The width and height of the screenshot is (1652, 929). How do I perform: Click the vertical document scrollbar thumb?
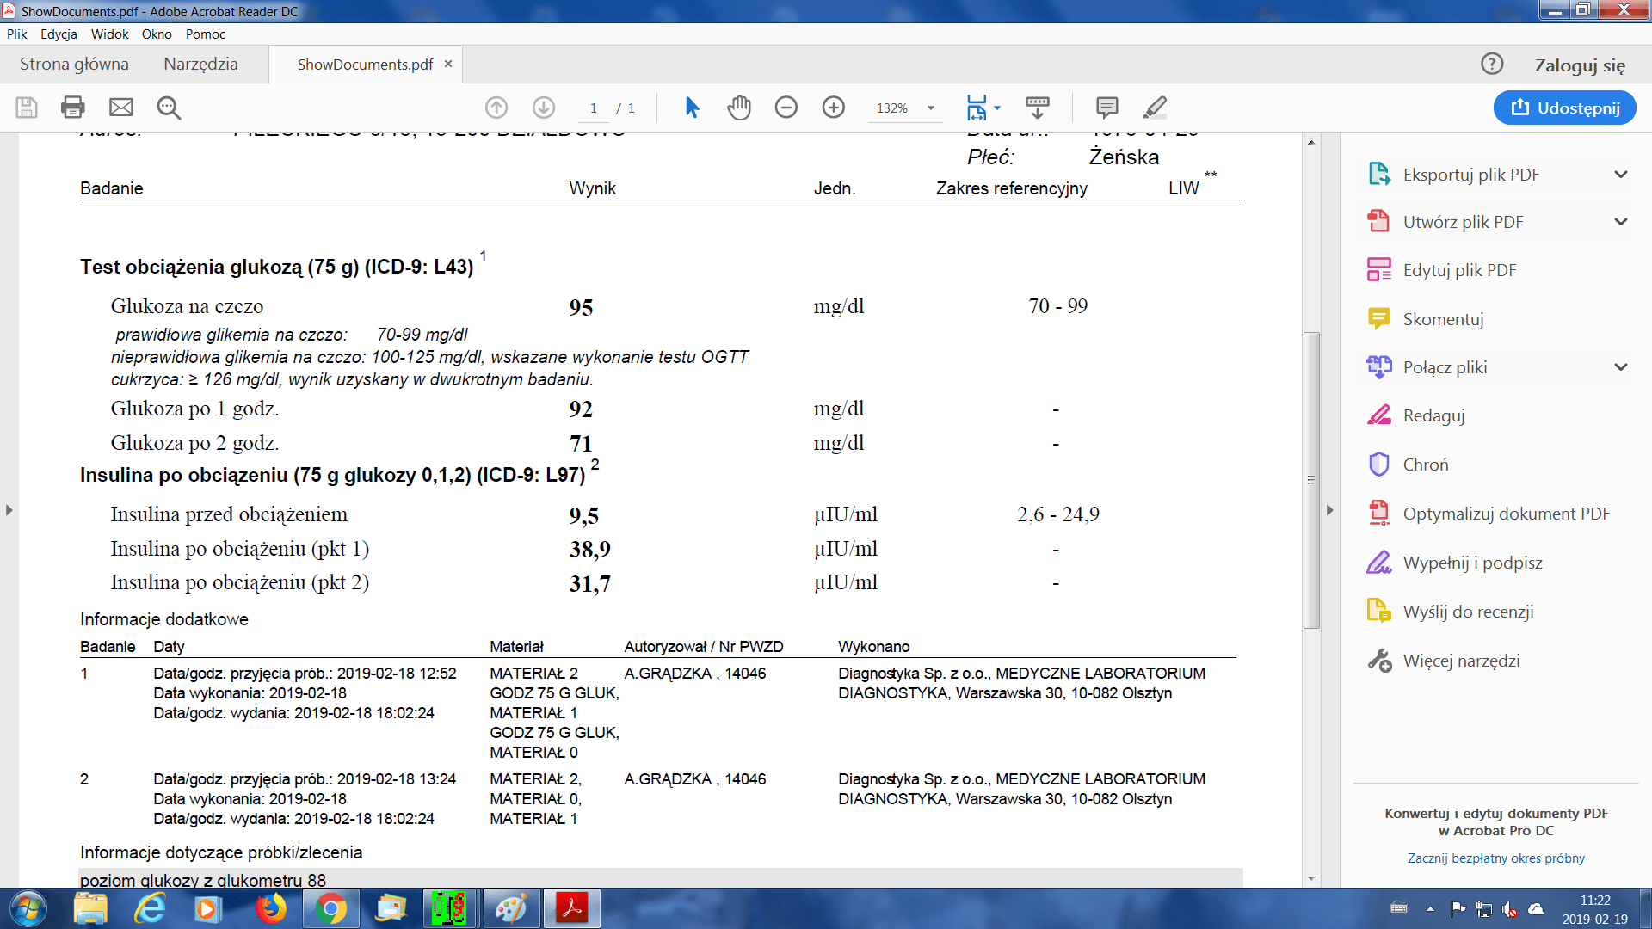(x=1311, y=480)
